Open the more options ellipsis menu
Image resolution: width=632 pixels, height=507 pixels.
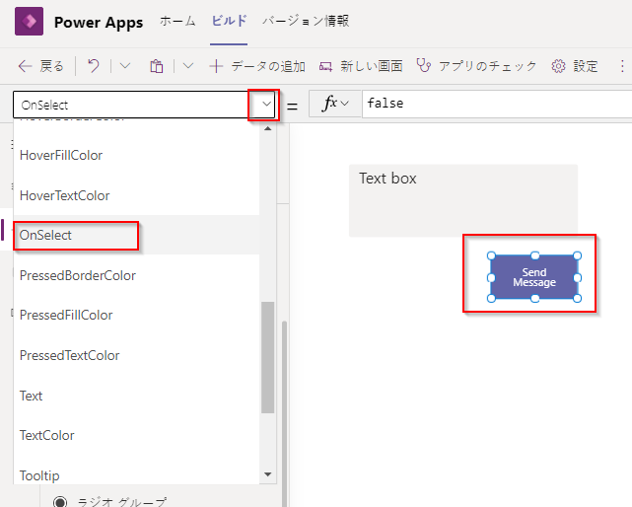tap(622, 66)
